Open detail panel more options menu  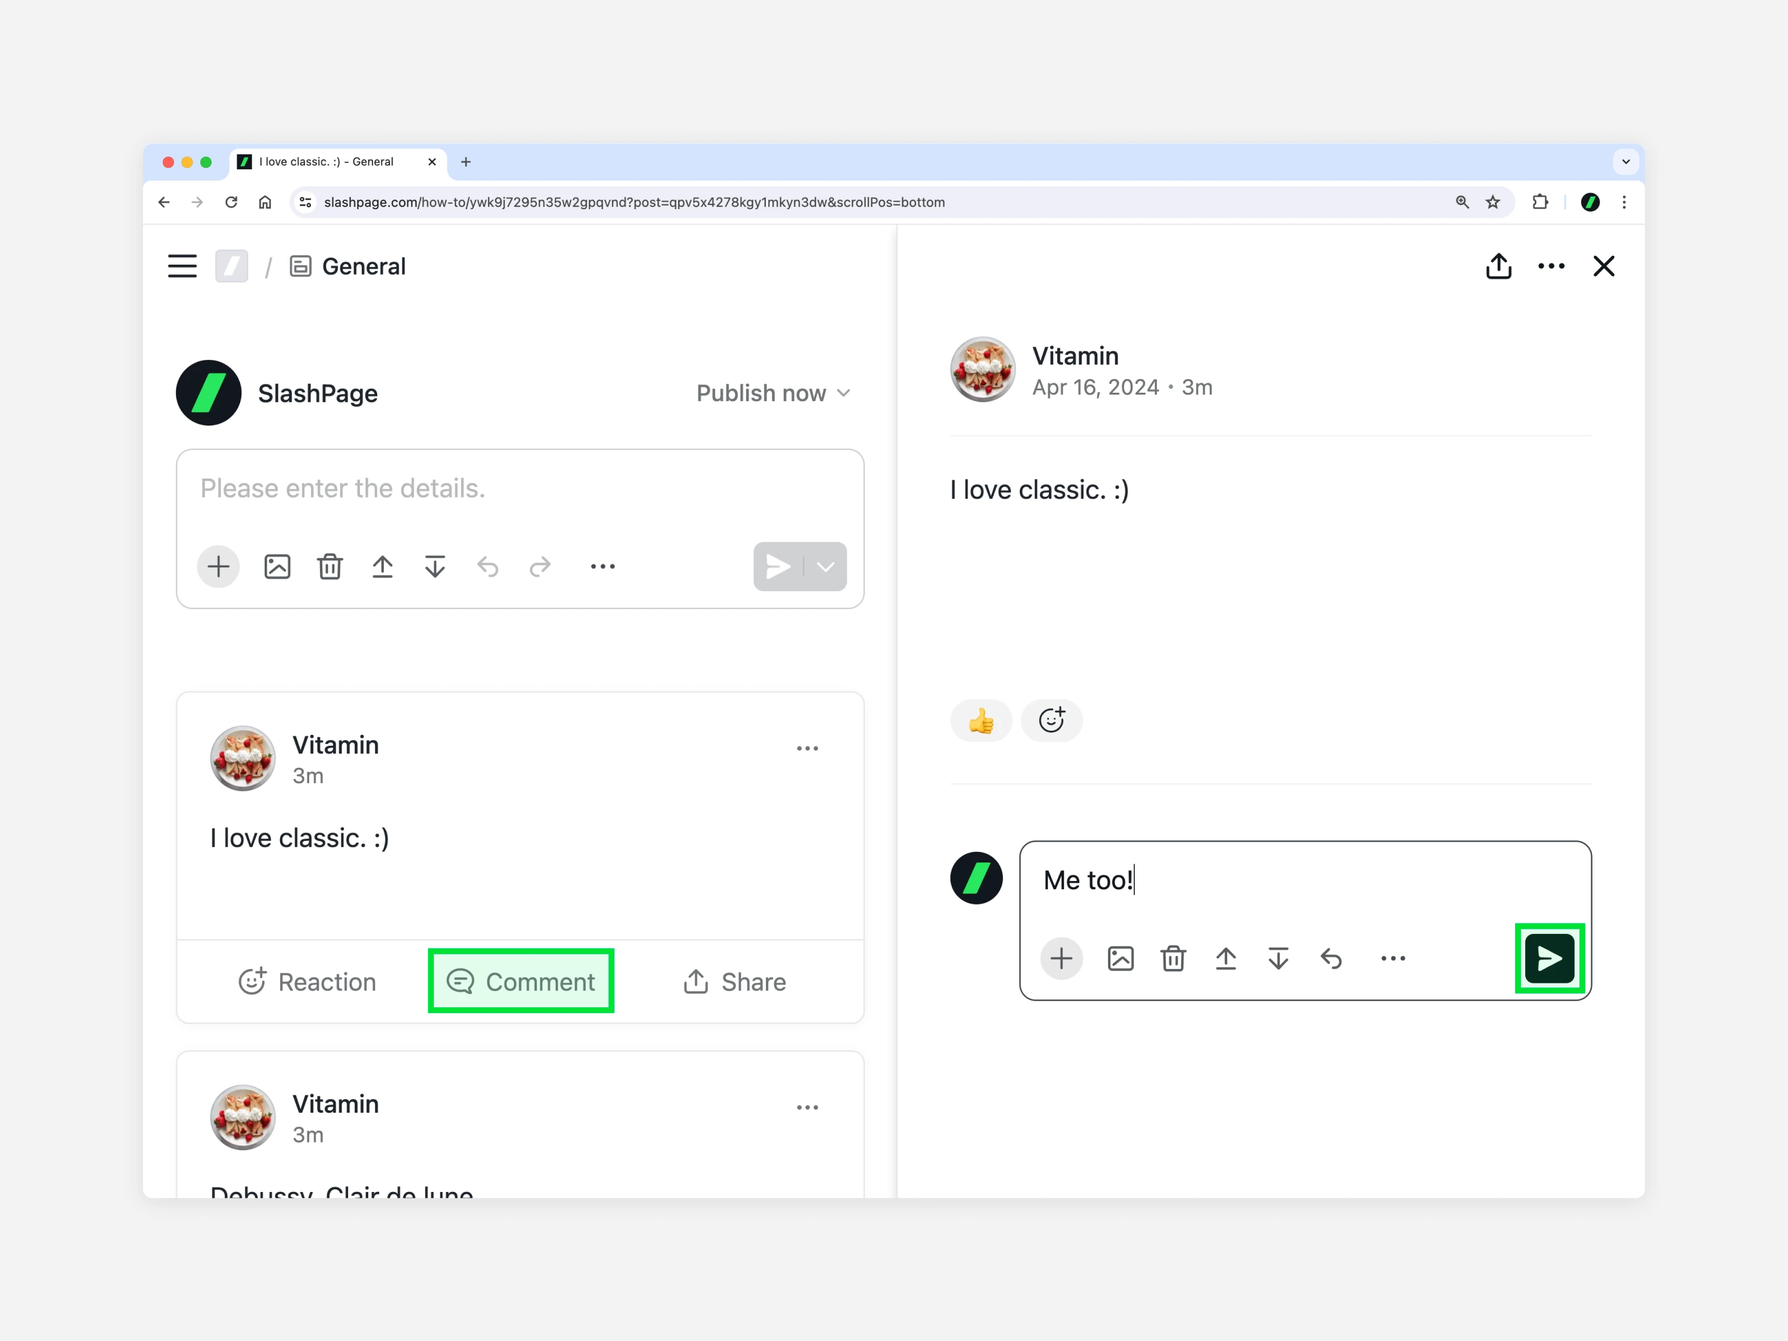click(1551, 266)
